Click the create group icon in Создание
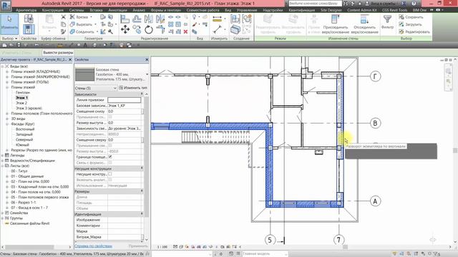Viewport: 458px width, 257px height. [246, 19]
